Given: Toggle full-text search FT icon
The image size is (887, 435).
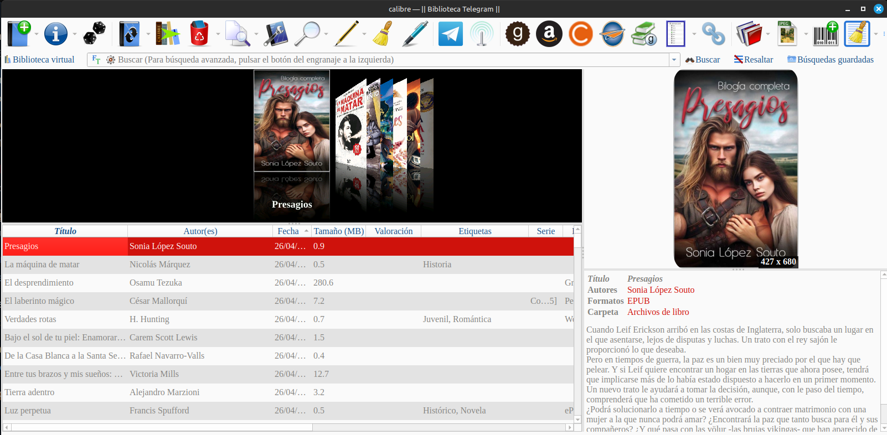Looking at the screenshot, I should coord(96,59).
